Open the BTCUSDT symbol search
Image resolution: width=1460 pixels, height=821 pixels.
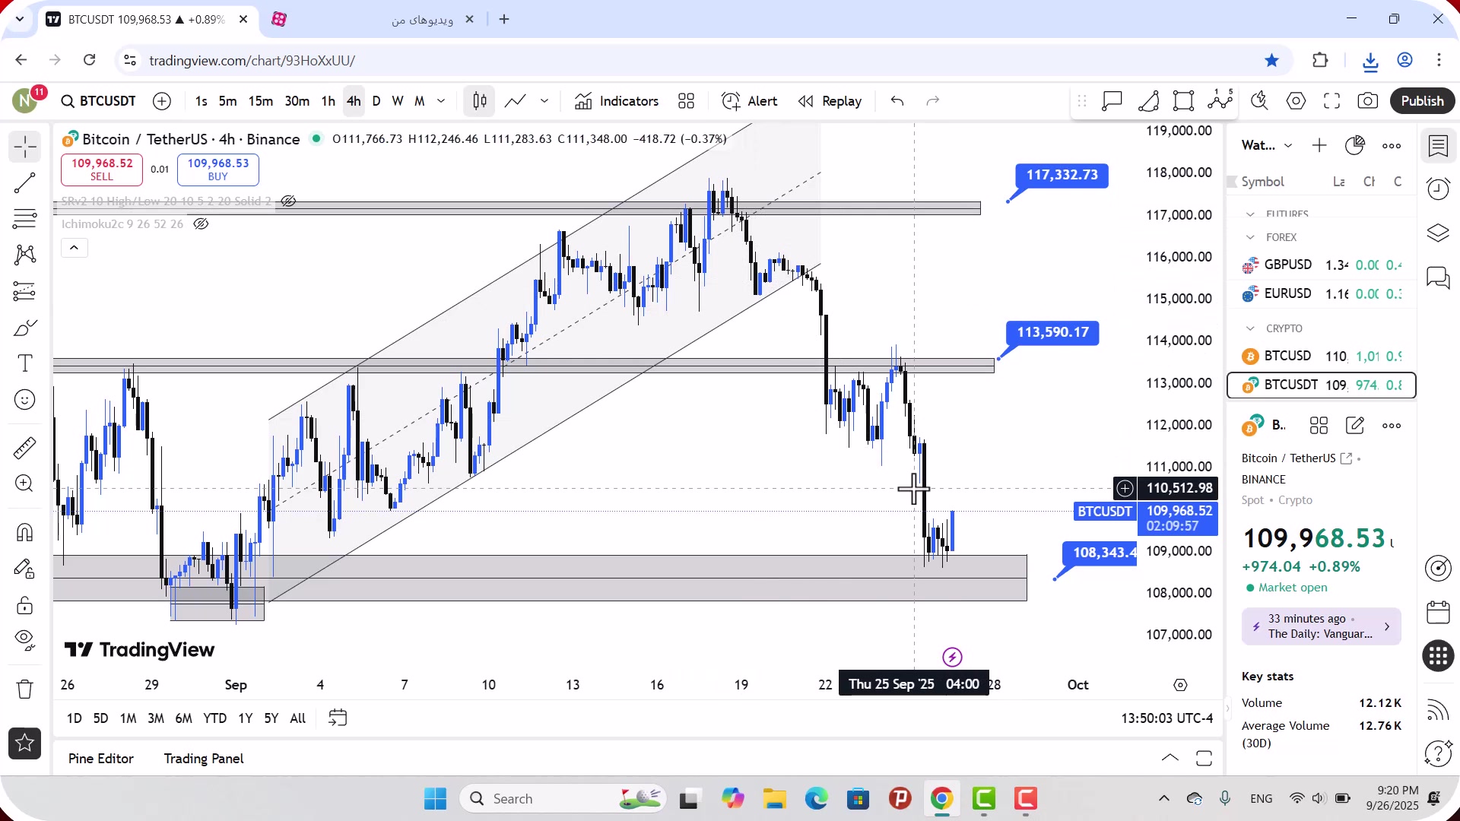click(99, 101)
